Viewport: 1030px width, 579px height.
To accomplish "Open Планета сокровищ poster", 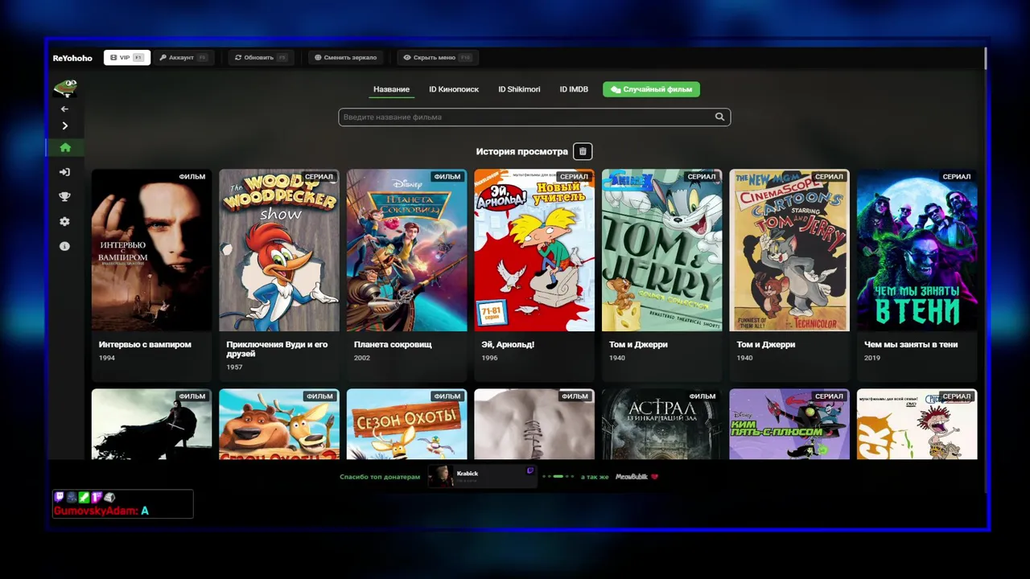I will coord(406,250).
